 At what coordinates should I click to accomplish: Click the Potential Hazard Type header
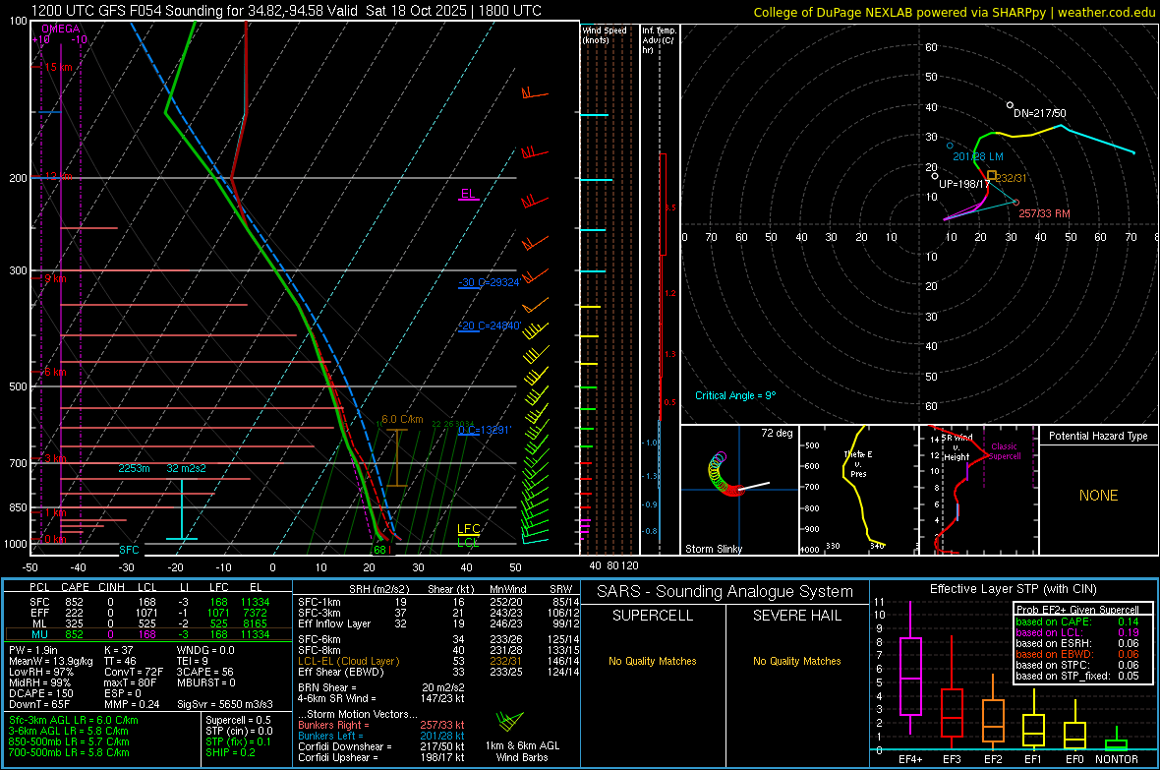[1098, 436]
